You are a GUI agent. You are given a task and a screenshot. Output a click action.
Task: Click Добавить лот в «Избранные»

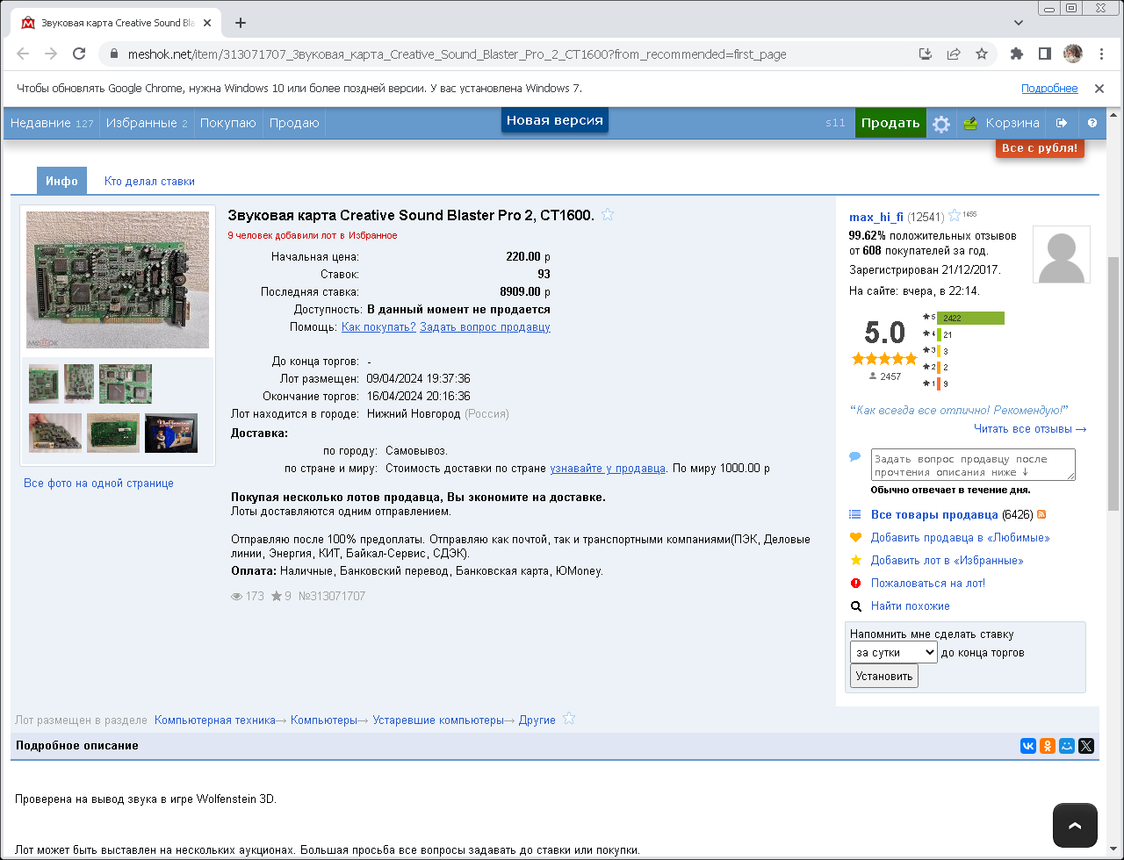pyautogui.click(x=947, y=560)
